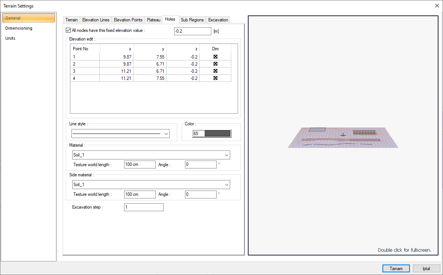Select Units in the left sidebar

click(x=11, y=38)
